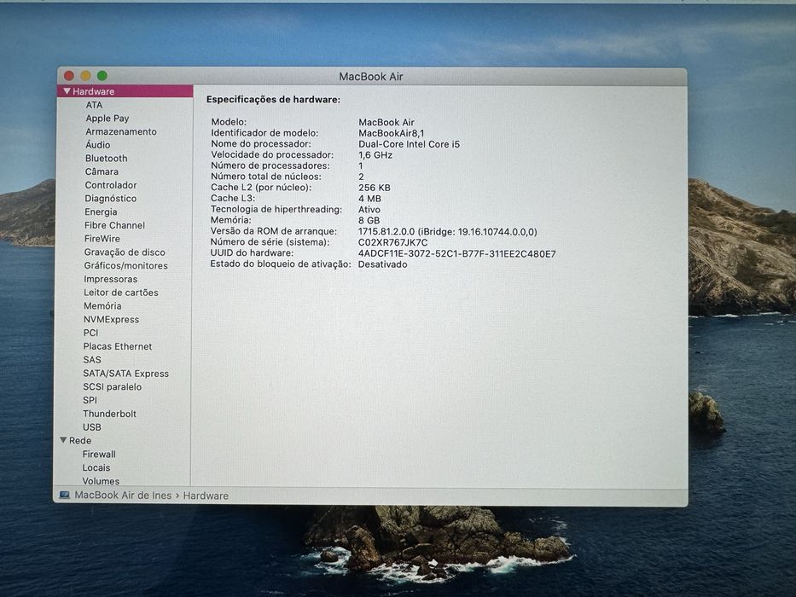Open Gravação de disco entry
Viewport: 796px width, 597px height.
[x=125, y=252]
